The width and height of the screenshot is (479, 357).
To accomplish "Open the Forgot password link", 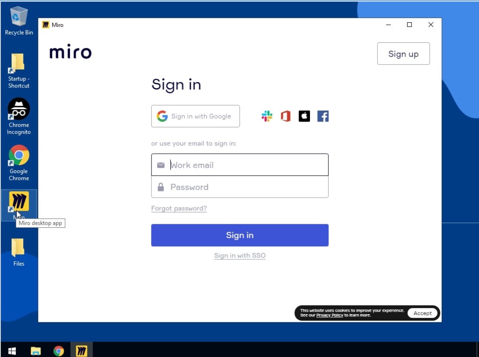I will 179,208.
